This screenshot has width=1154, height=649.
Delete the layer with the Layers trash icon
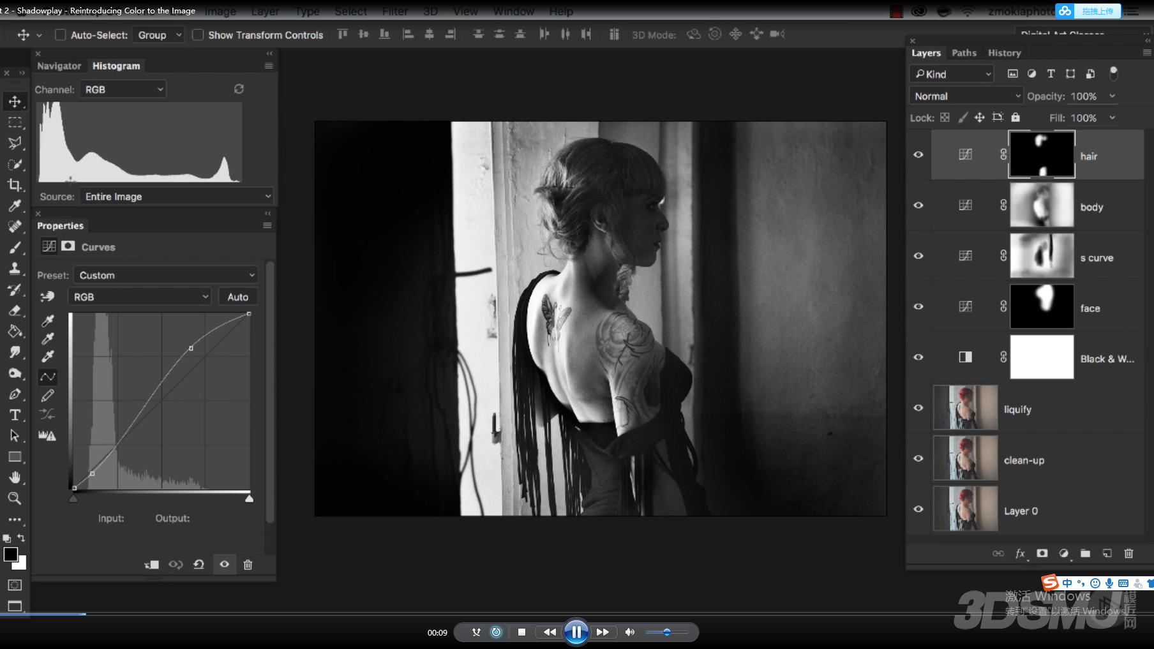[x=1128, y=553]
